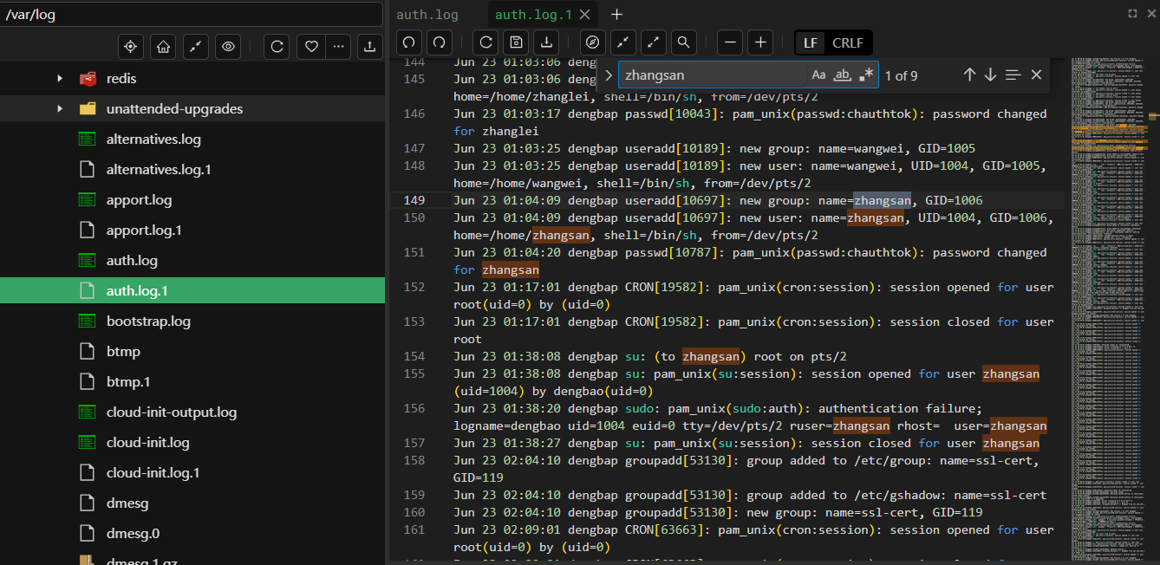
Task: Download the auth.log.1 file from the editor toolbar
Action: point(546,42)
